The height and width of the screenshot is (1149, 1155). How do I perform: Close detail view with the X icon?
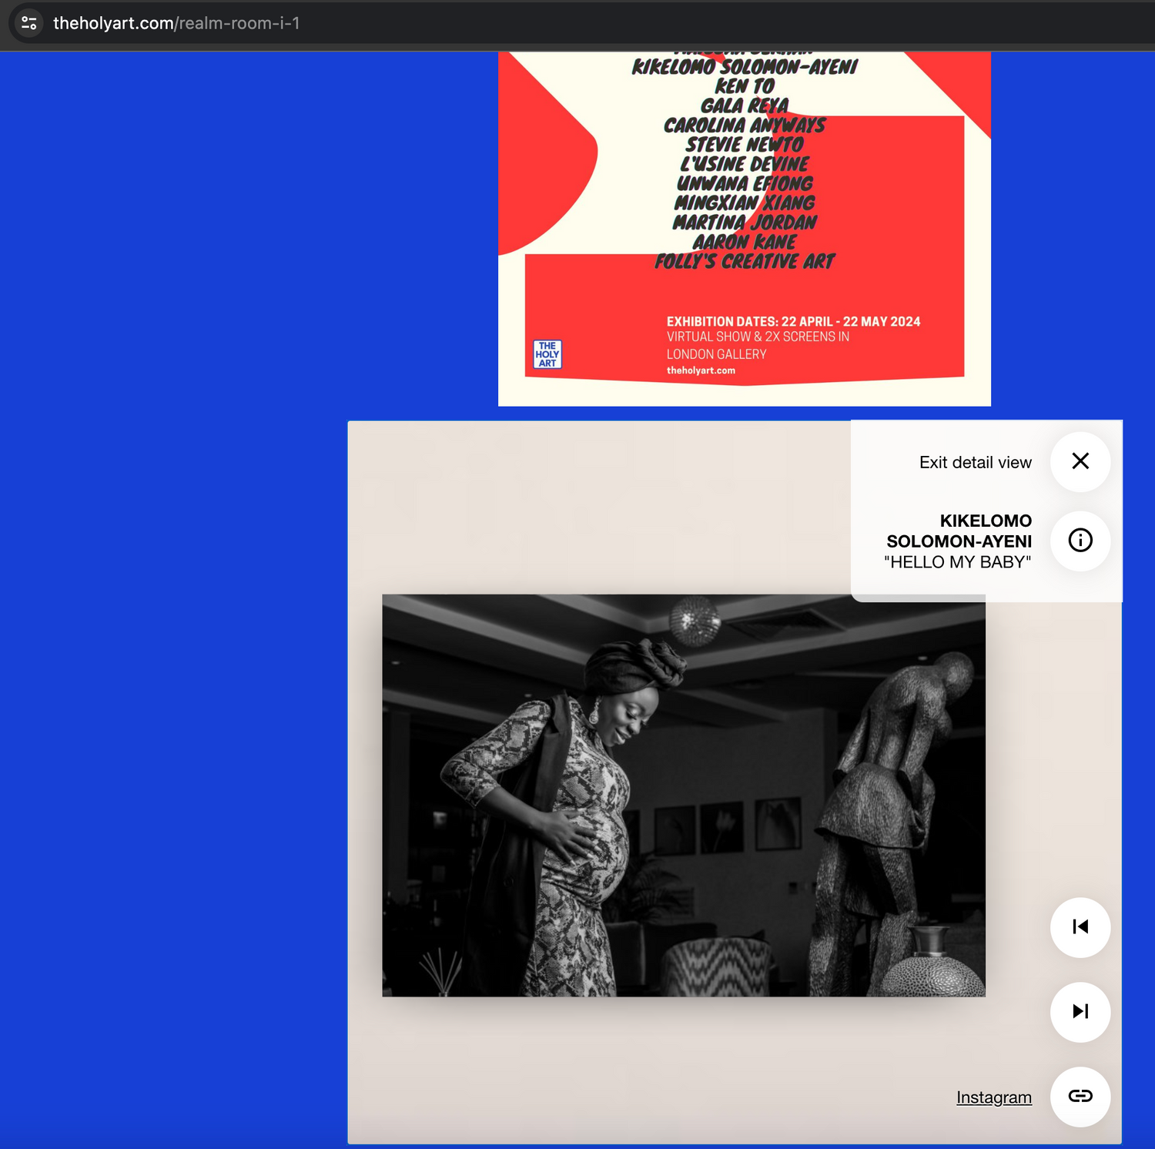(x=1080, y=461)
